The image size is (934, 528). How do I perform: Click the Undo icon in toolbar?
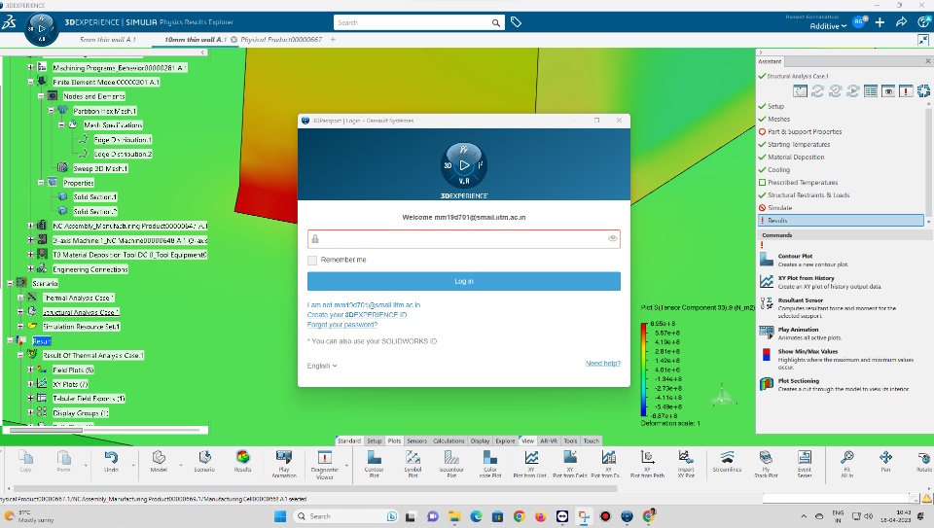pyautogui.click(x=111, y=457)
